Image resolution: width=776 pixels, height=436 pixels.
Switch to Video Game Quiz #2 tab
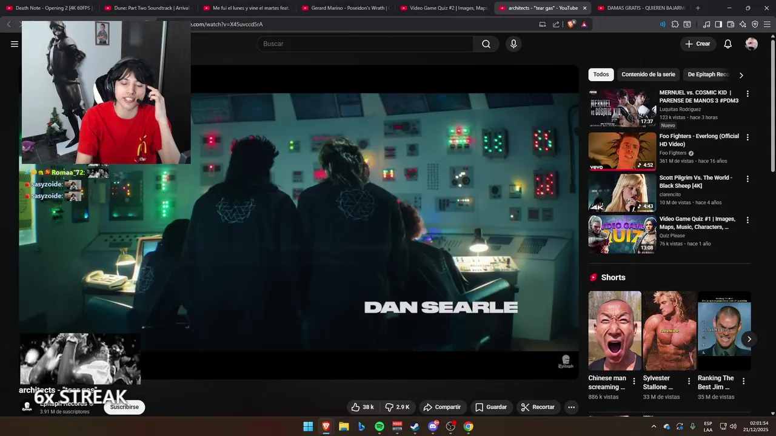[x=444, y=8]
